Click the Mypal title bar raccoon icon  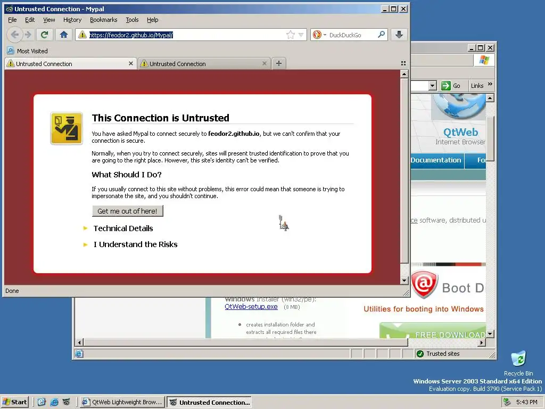[10, 9]
